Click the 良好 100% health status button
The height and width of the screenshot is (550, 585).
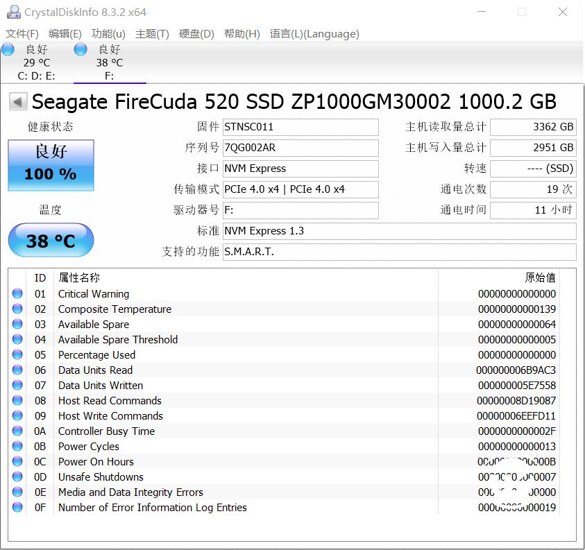(50, 165)
